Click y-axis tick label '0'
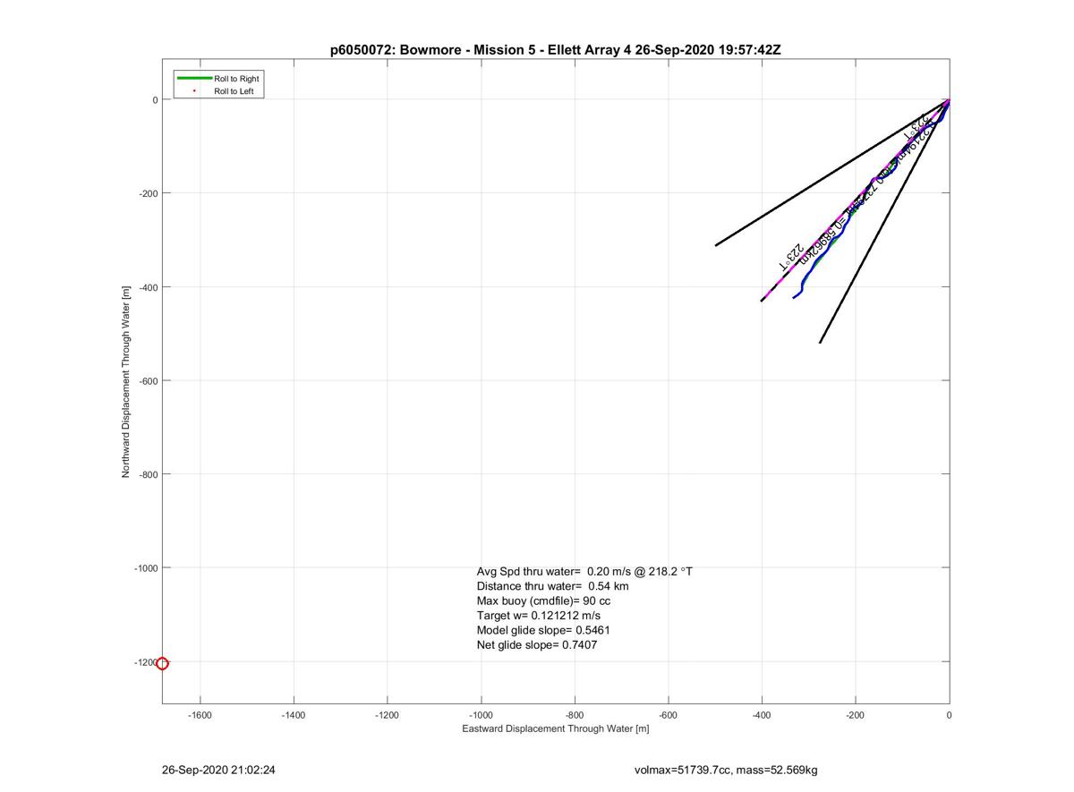Viewport: 1074px width, 792px height. (155, 100)
